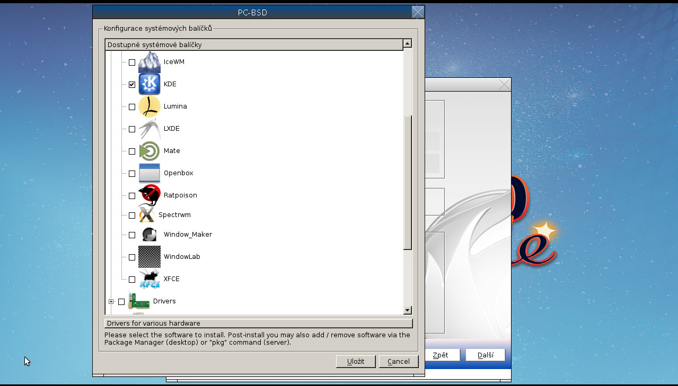The image size is (678, 386).
Task: Click the IceWM snowflake icon
Action: pyautogui.click(x=149, y=61)
